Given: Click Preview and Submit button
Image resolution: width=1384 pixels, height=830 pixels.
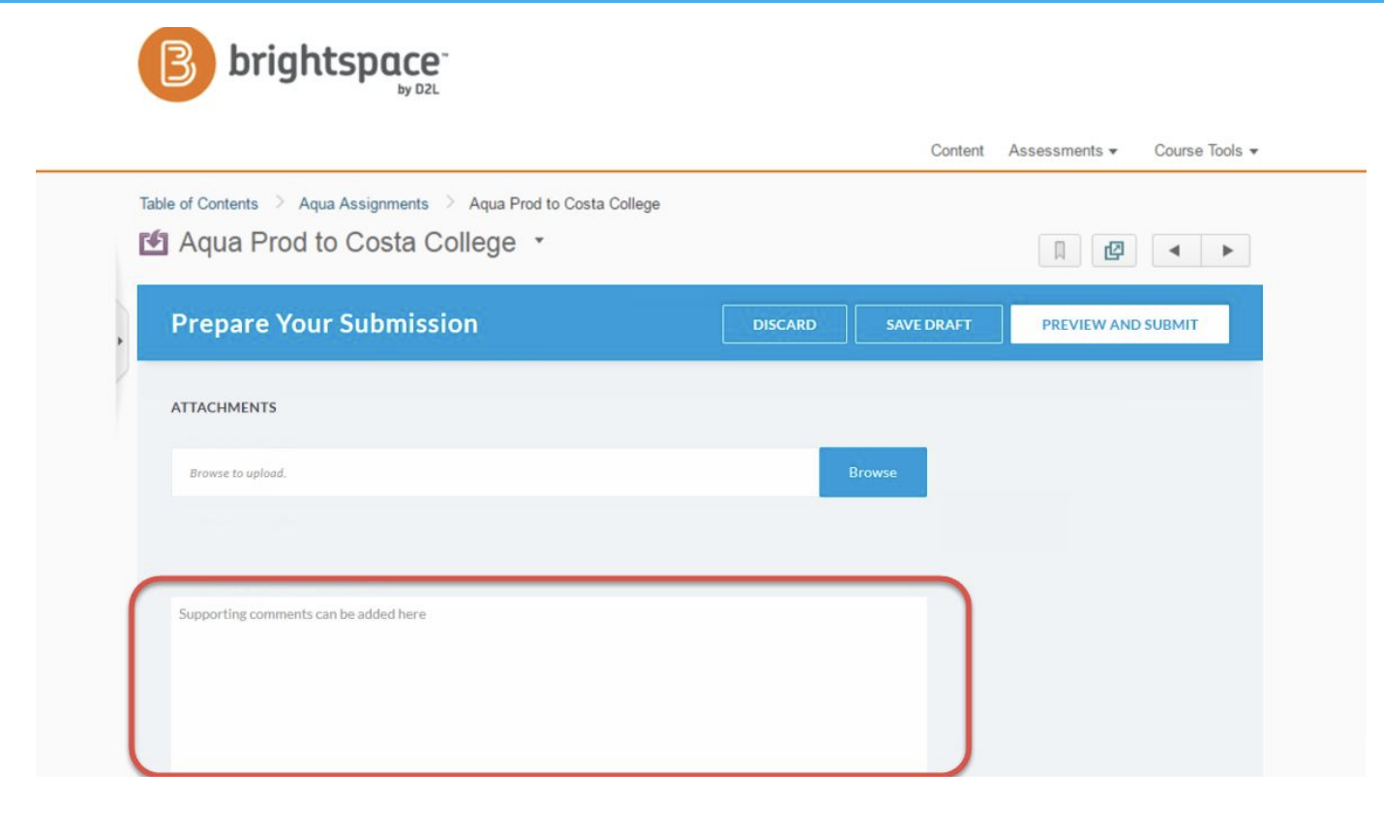Looking at the screenshot, I should point(1120,324).
